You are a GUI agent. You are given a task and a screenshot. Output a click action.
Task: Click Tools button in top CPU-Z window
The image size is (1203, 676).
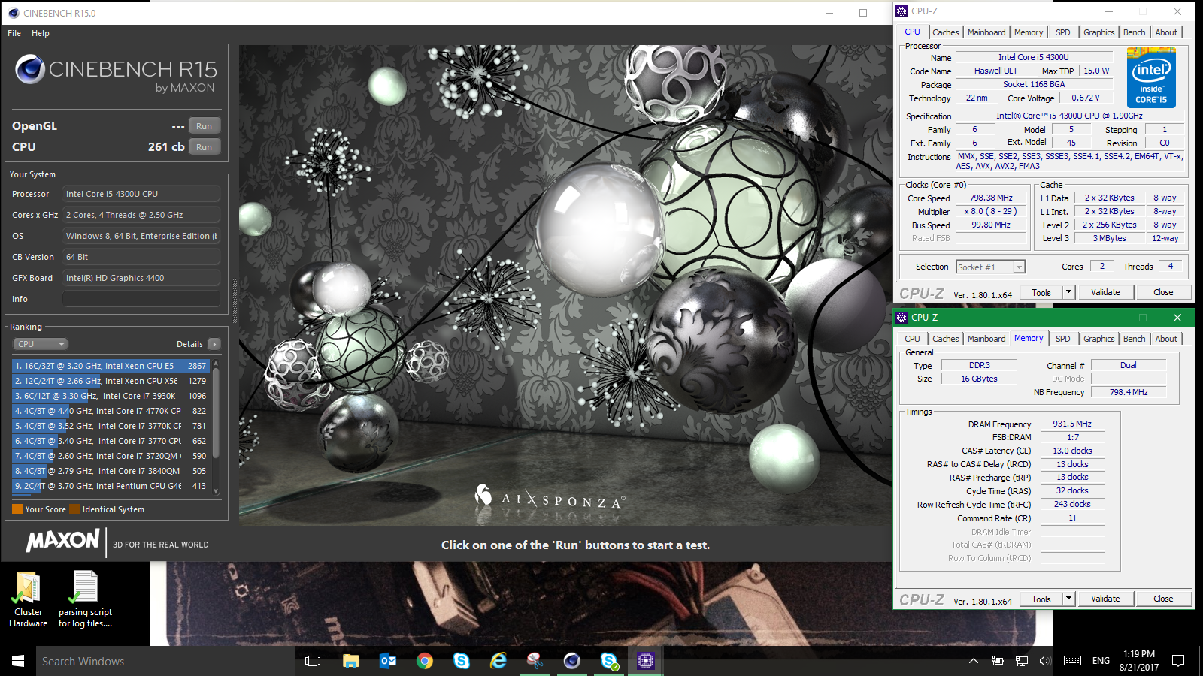point(1041,293)
